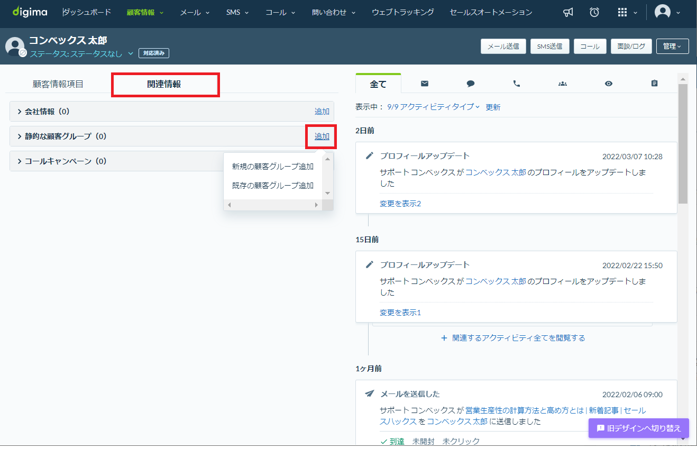The height and width of the screenshot is (449, 697).
Task: Open the ステータスなし status dropdown
Action: click(x=81, y=53)
